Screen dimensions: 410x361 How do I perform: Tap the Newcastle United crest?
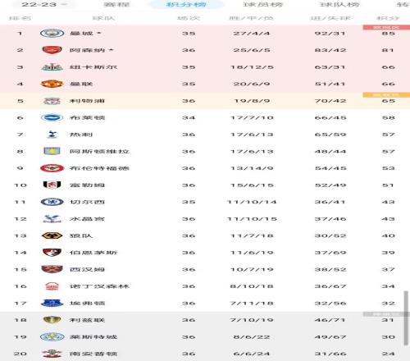52,67
